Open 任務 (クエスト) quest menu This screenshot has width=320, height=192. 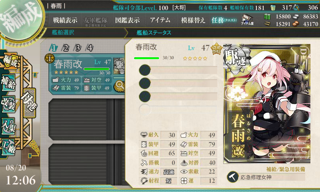pos(224,20)
